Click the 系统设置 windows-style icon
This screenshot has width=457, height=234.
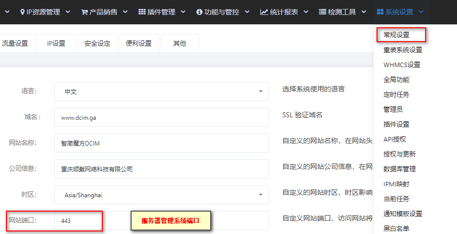tap(380, 12)
